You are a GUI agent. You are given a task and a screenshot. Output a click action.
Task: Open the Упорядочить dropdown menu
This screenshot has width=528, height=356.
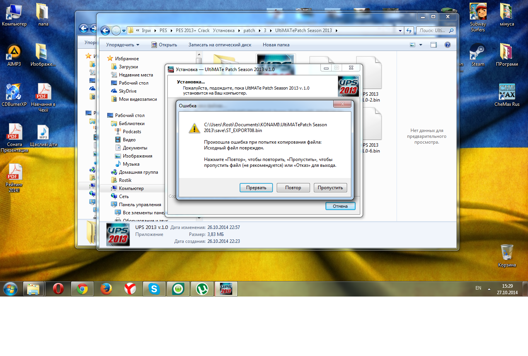(x=123, y=45)
